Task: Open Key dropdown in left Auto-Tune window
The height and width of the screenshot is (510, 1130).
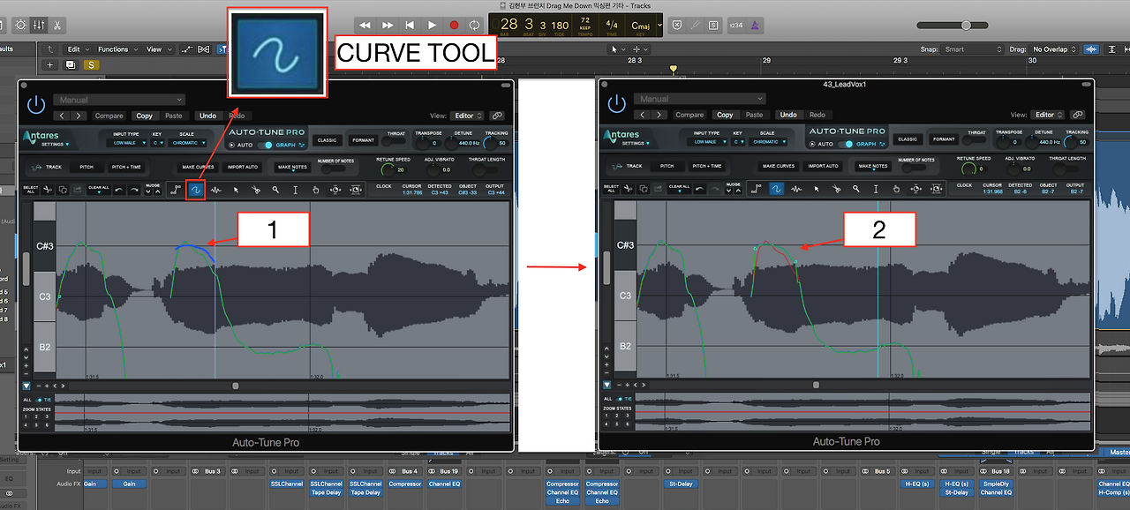Action: (x=159, y=142)
